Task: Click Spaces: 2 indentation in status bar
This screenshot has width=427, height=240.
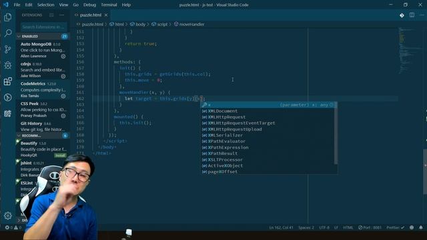Action: click(x=306, y=227)
